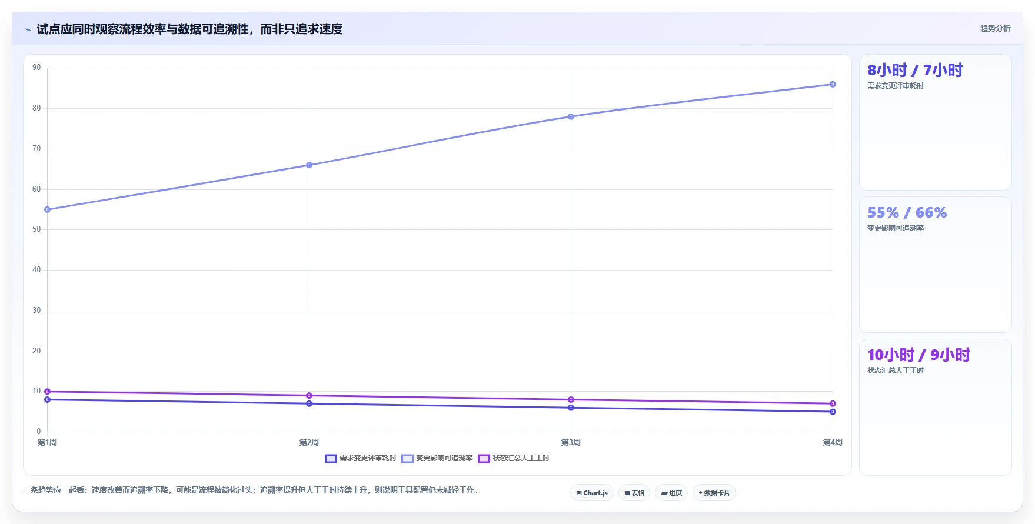Click the 数据卡片 pill button
Viewport: 1035px width, 524px height.
(714, 493)
